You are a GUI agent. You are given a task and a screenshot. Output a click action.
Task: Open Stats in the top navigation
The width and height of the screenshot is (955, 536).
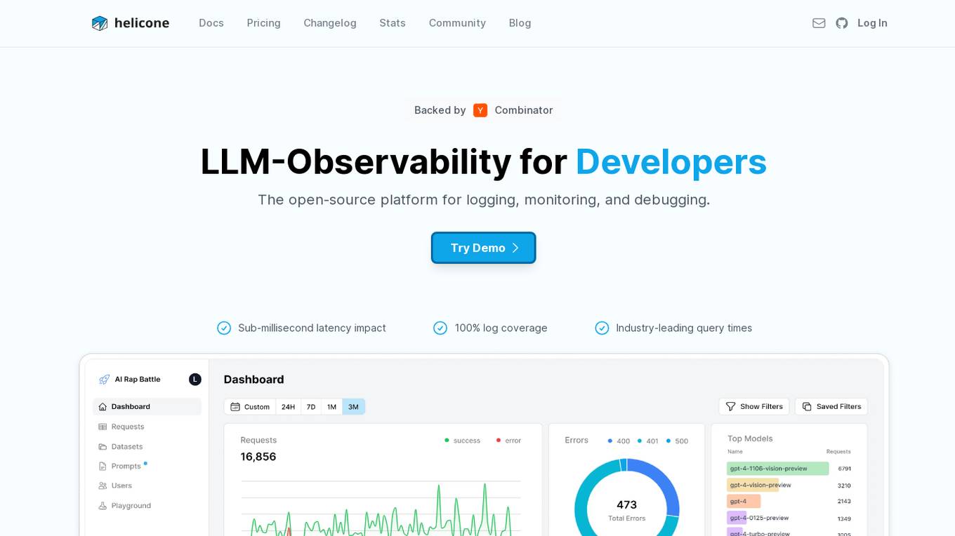click(x=393, y=23)
